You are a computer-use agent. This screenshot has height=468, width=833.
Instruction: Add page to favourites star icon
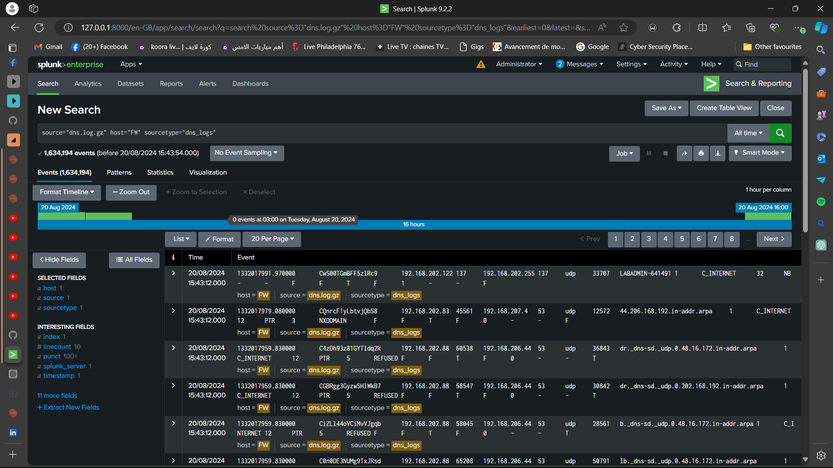pyautogui.click(x=623, y=28)
